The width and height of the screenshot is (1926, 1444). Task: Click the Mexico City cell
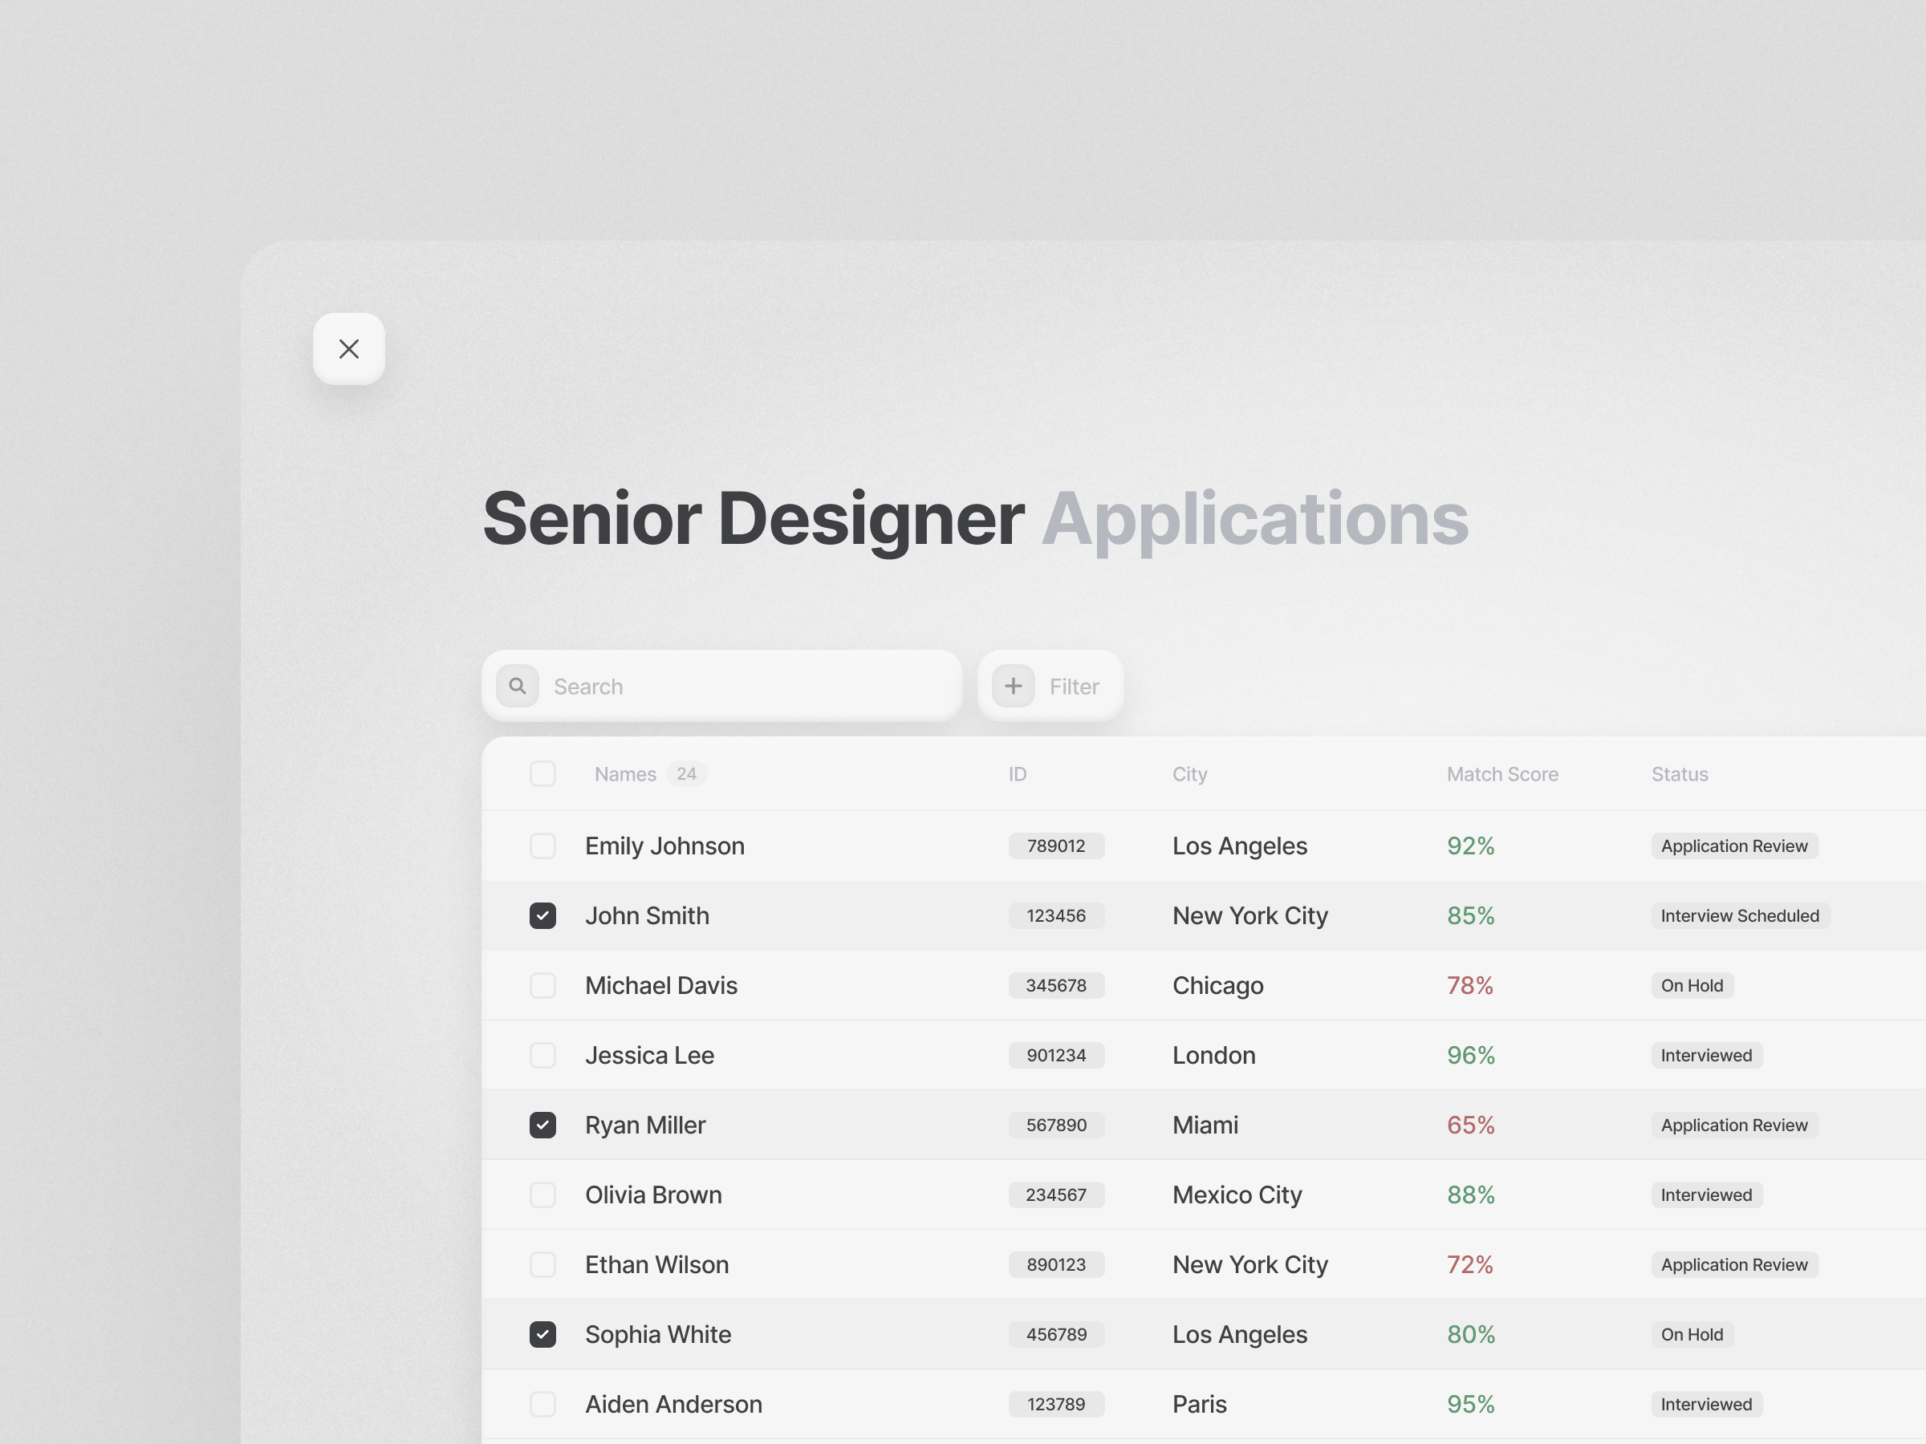1237,1195
